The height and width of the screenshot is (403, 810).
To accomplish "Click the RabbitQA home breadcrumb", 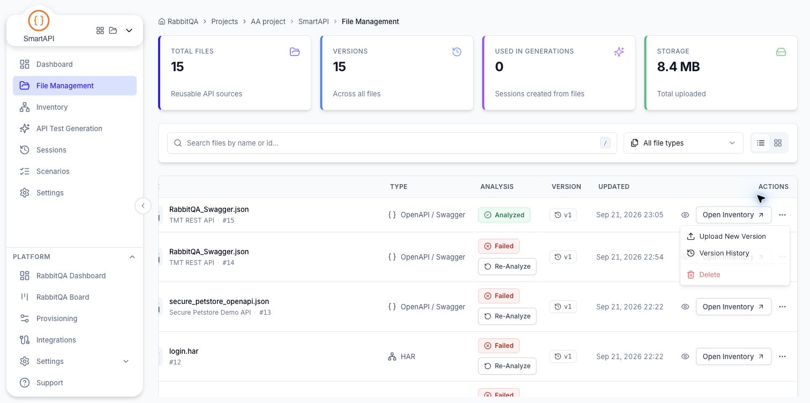I will point(178,21).
